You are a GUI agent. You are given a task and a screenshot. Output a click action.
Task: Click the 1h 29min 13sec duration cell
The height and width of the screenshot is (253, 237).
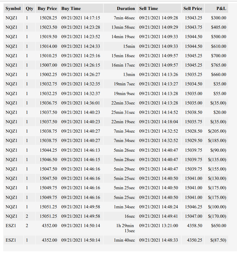point(120,228)
